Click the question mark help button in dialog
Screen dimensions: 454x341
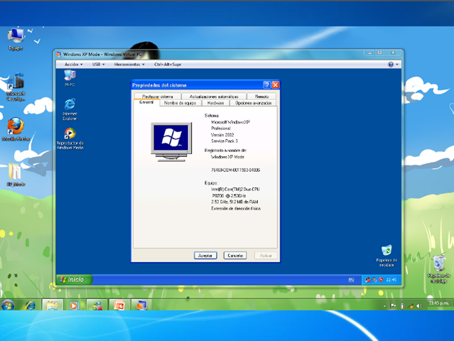266,85
